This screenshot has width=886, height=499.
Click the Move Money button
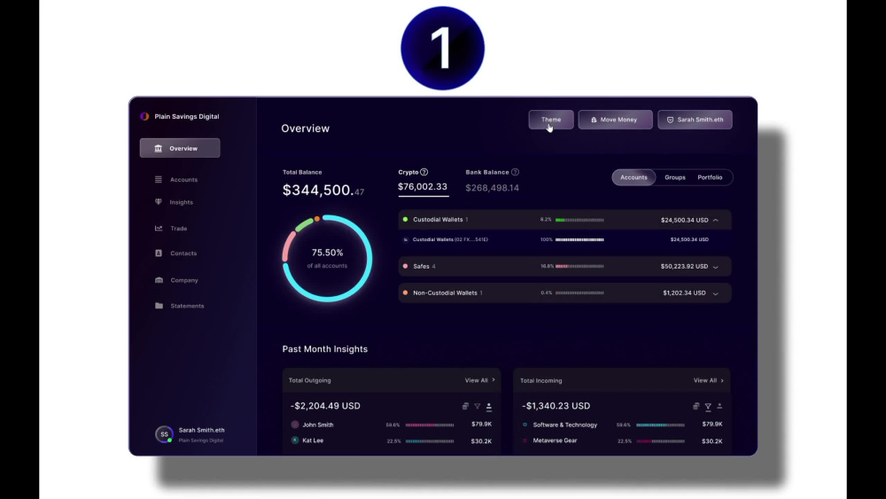(615, 120)
